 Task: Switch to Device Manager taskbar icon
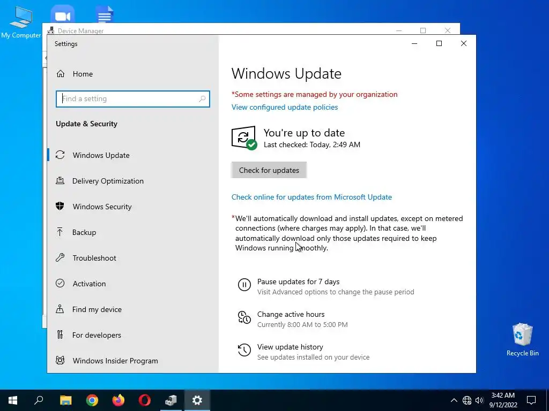click(171, 400)
